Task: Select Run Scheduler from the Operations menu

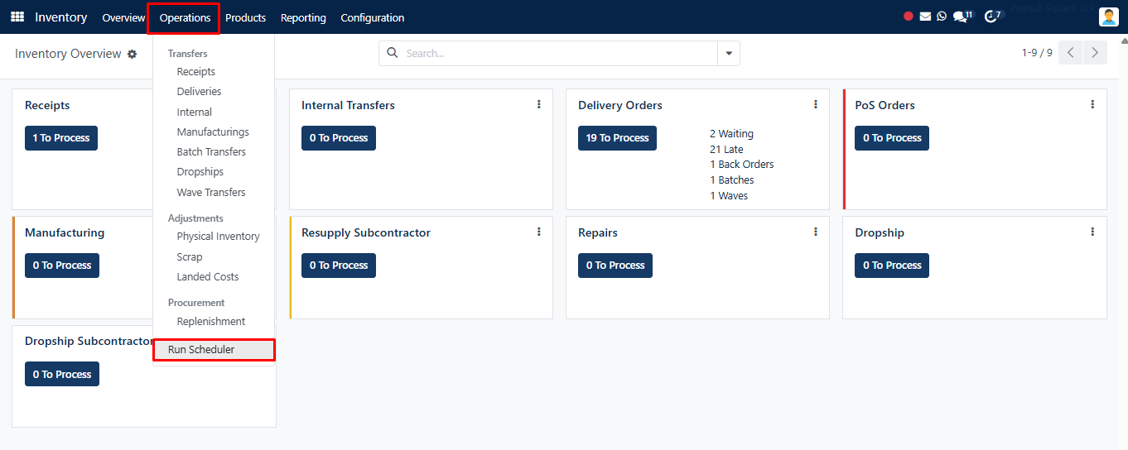Action: 201,350
